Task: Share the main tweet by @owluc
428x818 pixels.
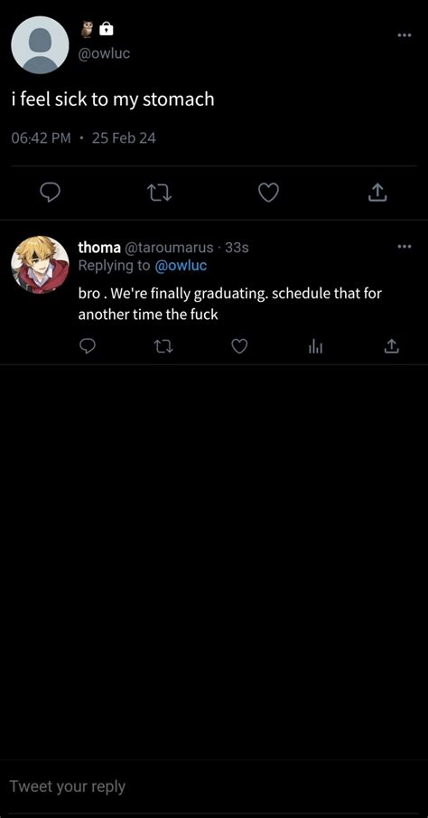Action: (x=378, y=193)
